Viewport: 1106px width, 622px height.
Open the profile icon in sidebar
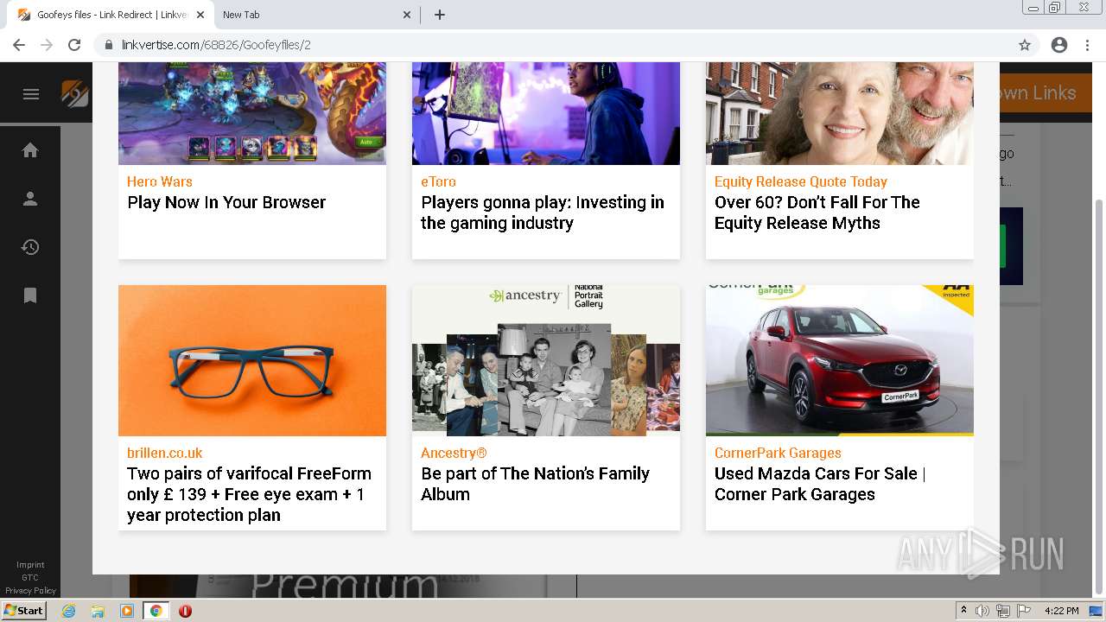pyautogui.click(x=30, y=199)
